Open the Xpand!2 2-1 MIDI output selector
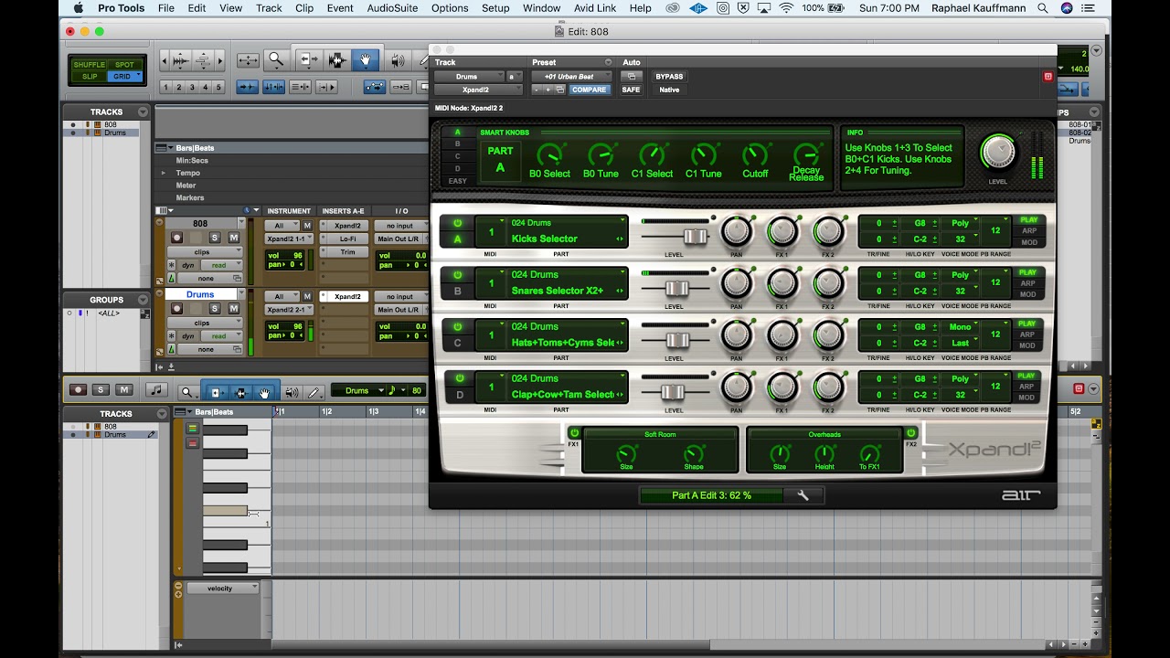 (x=289, y=310)
